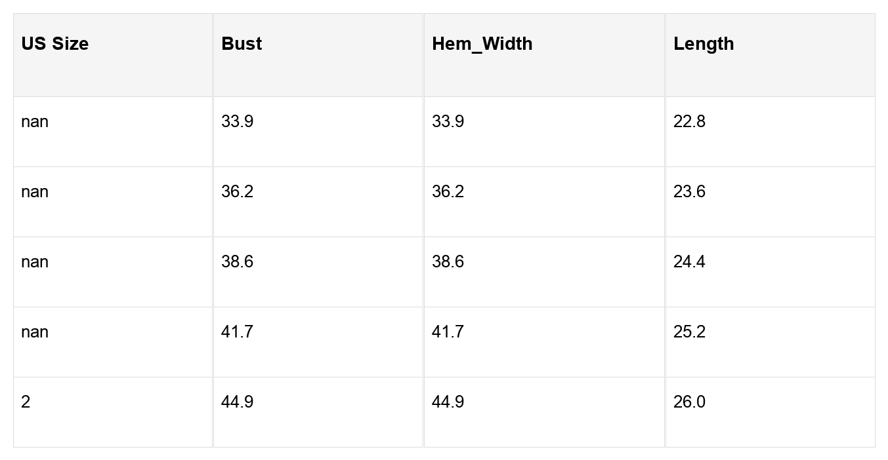Click the Hem_Width column header

[x=544, y=55]
